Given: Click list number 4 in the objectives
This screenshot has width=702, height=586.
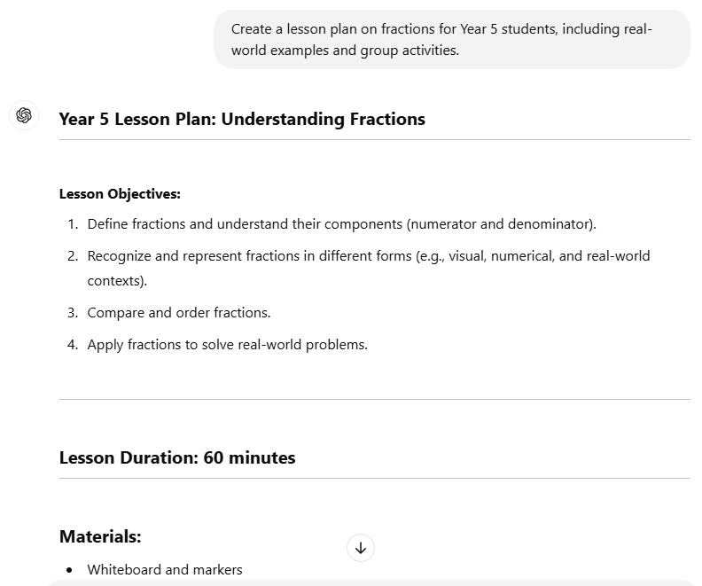Looking at the screenshot, I should point(73,344).
